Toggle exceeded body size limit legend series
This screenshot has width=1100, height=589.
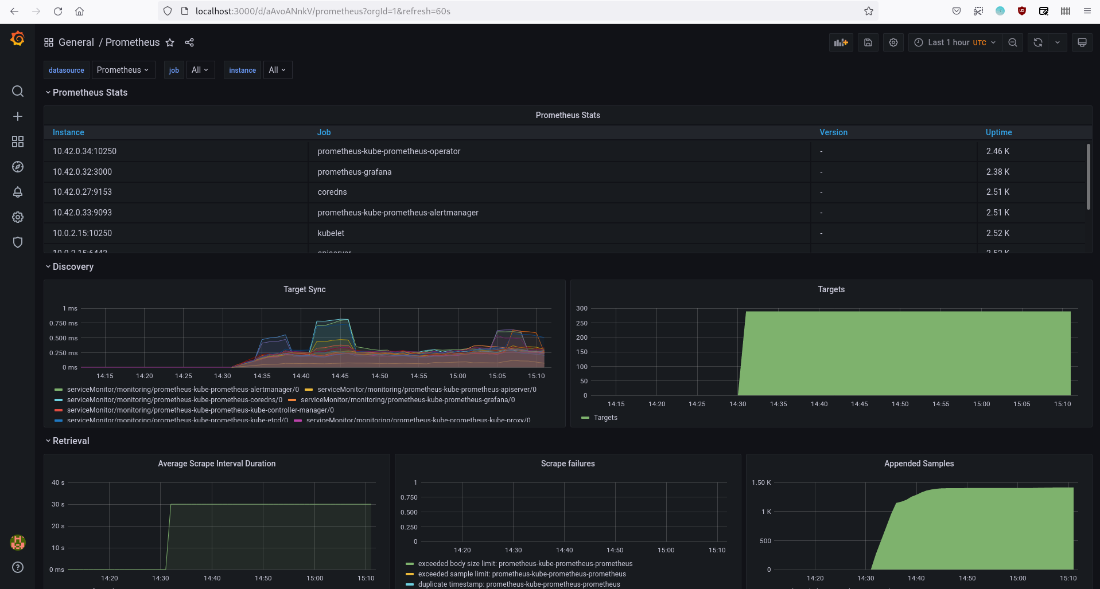coord(525,564)
